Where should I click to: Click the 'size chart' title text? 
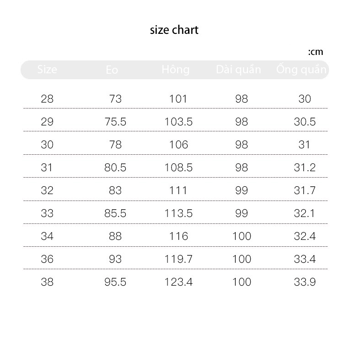coord(174,30)
